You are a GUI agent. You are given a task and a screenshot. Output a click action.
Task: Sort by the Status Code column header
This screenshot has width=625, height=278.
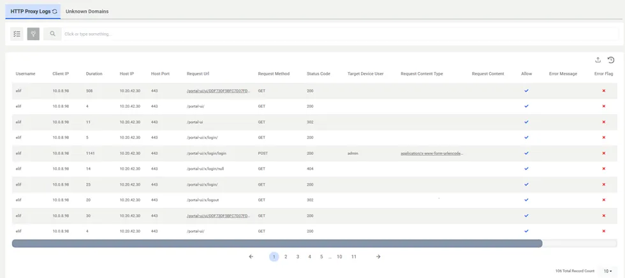[x=318, y=74]
